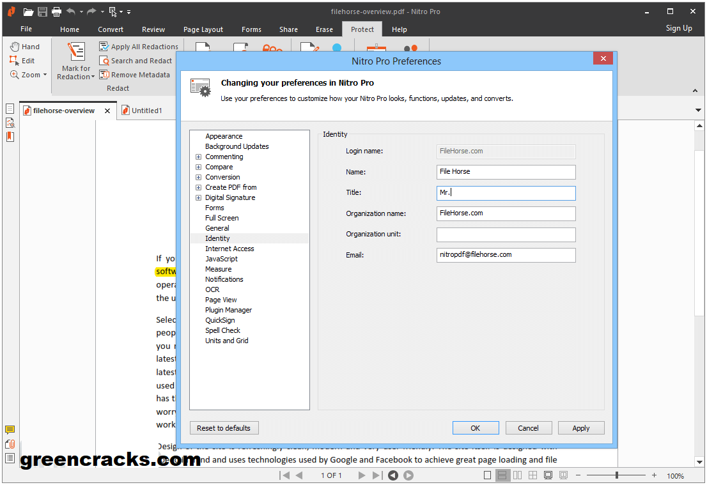Switch to the Convert ribbon tab

point(111,29)
